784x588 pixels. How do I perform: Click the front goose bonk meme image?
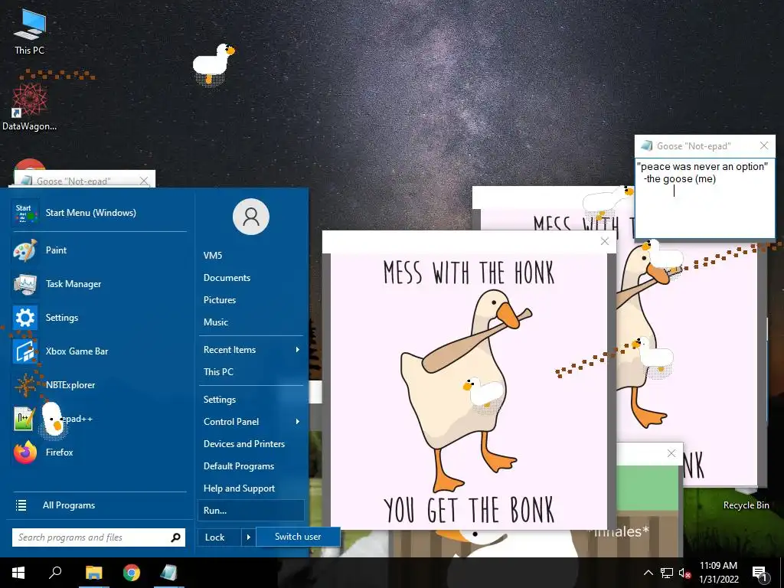click(x=469, y=391)
